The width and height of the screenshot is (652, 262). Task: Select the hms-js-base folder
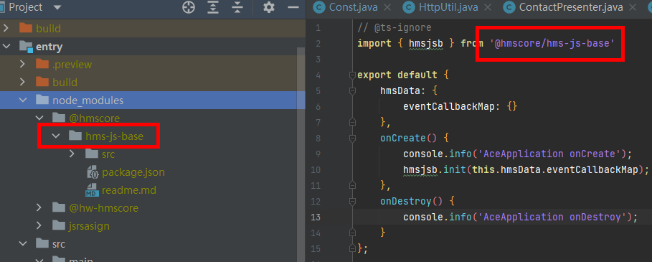coord(114,136)
